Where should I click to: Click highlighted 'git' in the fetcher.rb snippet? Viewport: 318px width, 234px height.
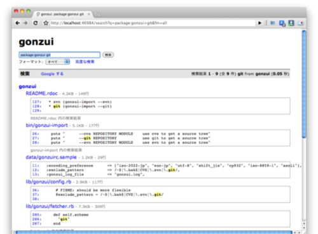coord(64,219)
